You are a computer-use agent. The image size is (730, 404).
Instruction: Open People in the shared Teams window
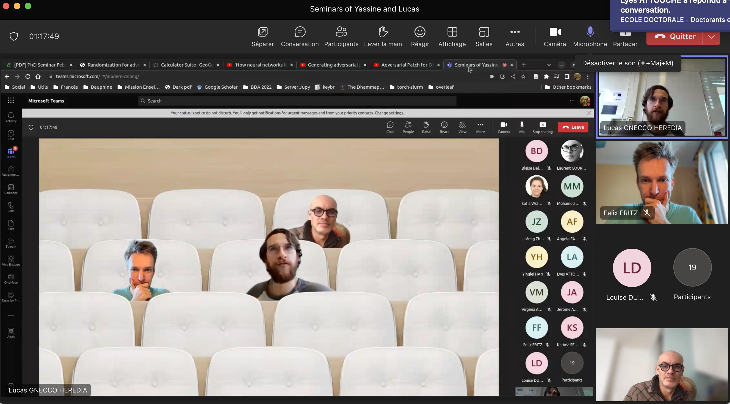[x=408, y=127]
